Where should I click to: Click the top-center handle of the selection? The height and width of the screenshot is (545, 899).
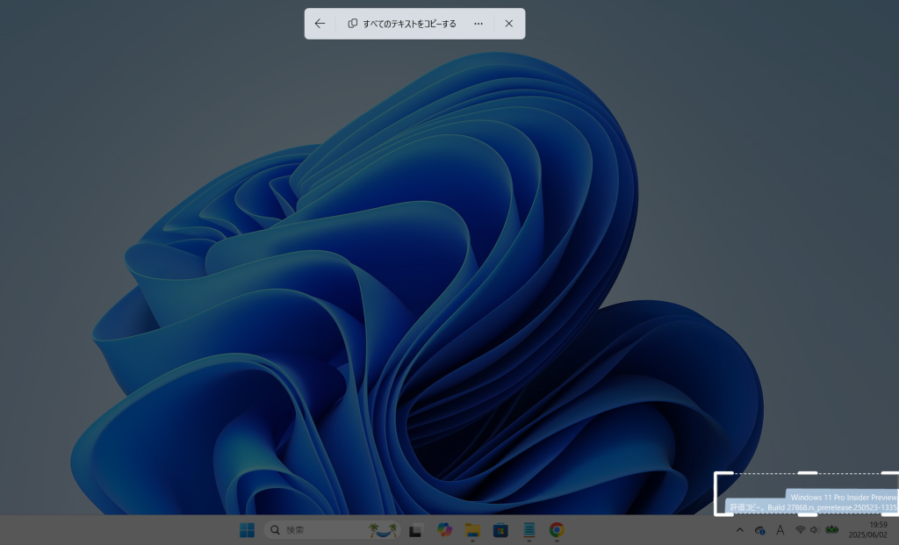coord(808,473)
